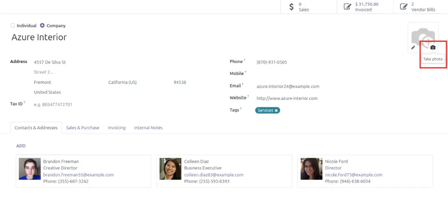Open Invoiced stat with pencil-square icon
Viewport: 448px width, 204px height.
coord(361,7)
